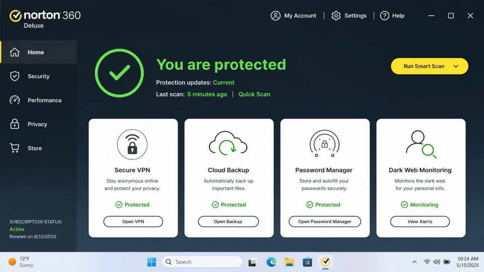Open Microsoft Store from the taskbar
Viewport: 484px width, 272px height.
tap(307, 262)
